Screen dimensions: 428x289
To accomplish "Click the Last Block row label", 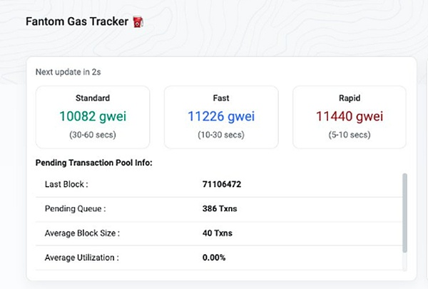I will click(66, 184).
